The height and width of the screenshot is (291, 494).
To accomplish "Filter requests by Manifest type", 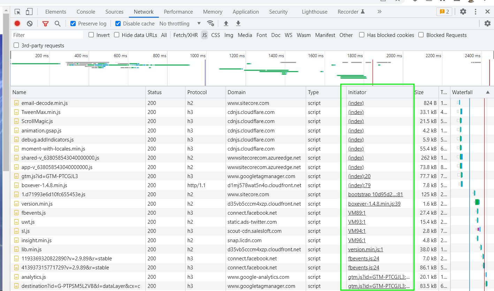I will pos(325,35).
